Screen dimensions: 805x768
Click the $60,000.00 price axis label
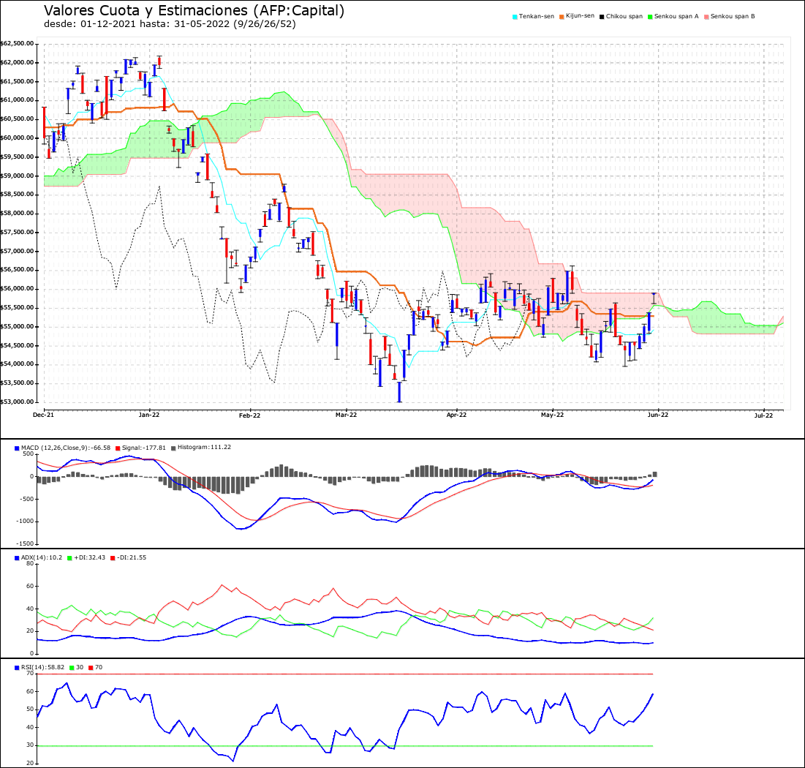(x=17, y=138)
